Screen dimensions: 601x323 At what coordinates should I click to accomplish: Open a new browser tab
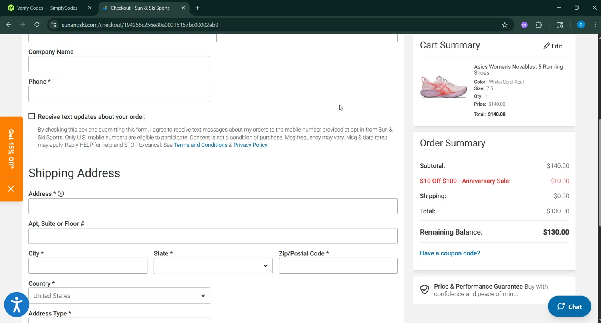(197, 8)
